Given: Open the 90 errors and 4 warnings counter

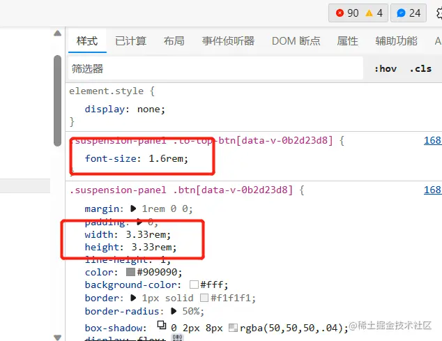Looking at the screenshot, I should 358,13.
